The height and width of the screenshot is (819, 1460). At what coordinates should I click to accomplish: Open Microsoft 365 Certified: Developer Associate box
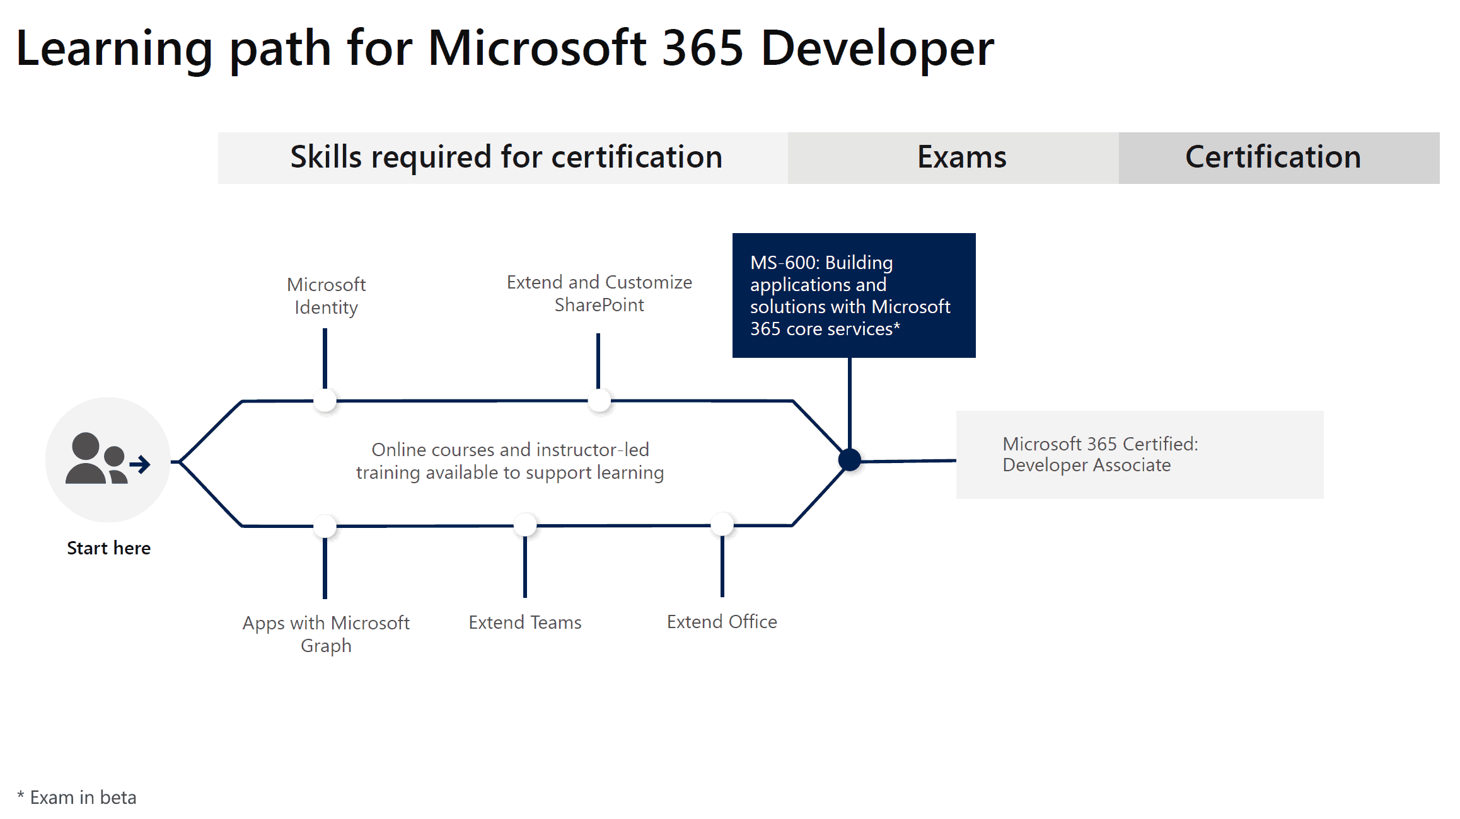[x=1140, y=455]
